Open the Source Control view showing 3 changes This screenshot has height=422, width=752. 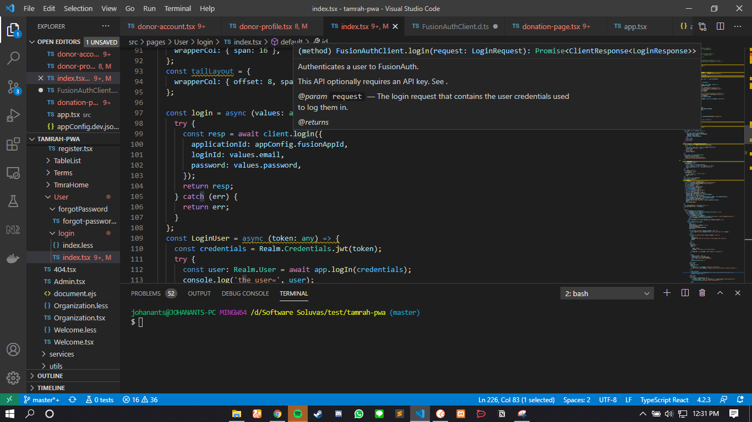click(x=13, y=86)
